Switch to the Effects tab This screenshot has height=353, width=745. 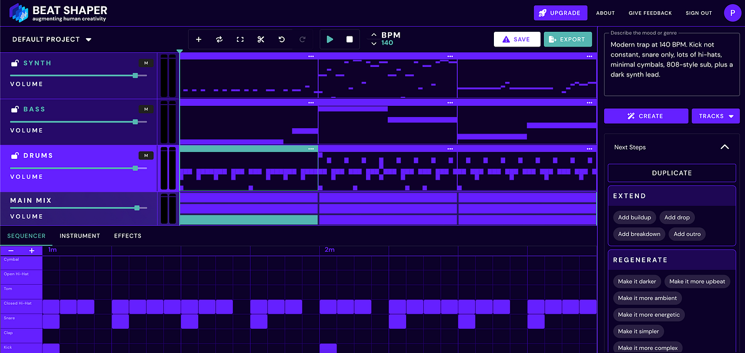[x=128, y=236]
